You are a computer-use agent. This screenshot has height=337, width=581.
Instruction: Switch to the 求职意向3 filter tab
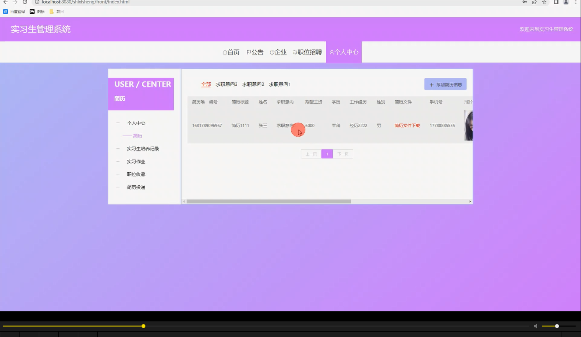tap(226, 84)
